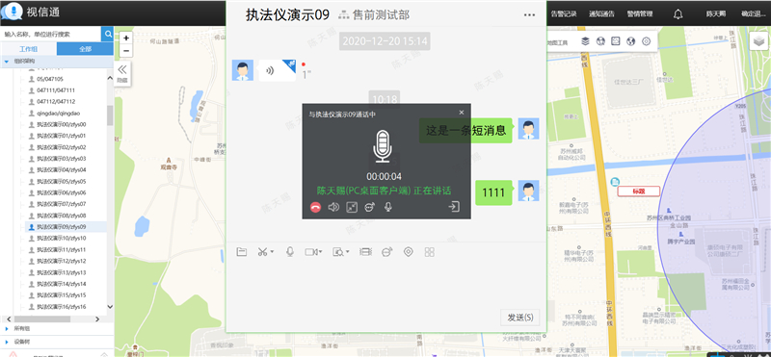The image size is (771, 357).
Task: Click the four-square grid icon in chat toolbar
Action: point(430,252)
